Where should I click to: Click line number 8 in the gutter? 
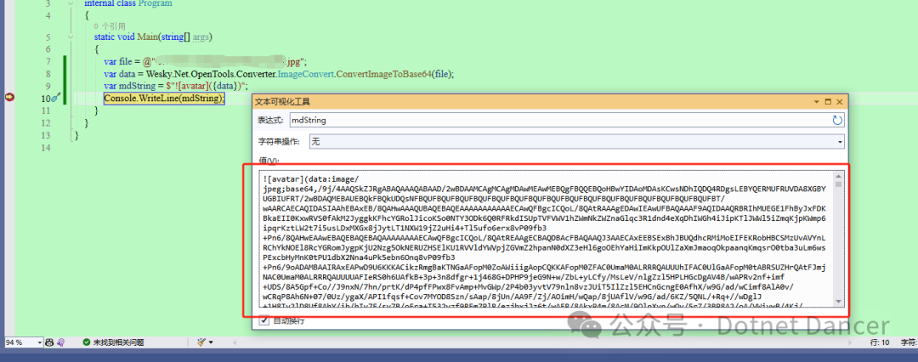pyautogui.click(x=48, y=74)
